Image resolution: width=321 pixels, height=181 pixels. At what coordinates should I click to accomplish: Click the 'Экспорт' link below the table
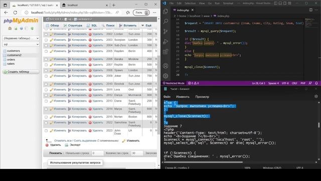pos(75,145)
